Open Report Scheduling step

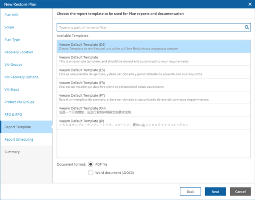coord(19,139)
